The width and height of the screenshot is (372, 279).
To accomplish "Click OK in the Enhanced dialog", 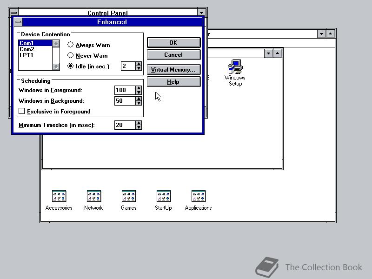I will point(173,43).
